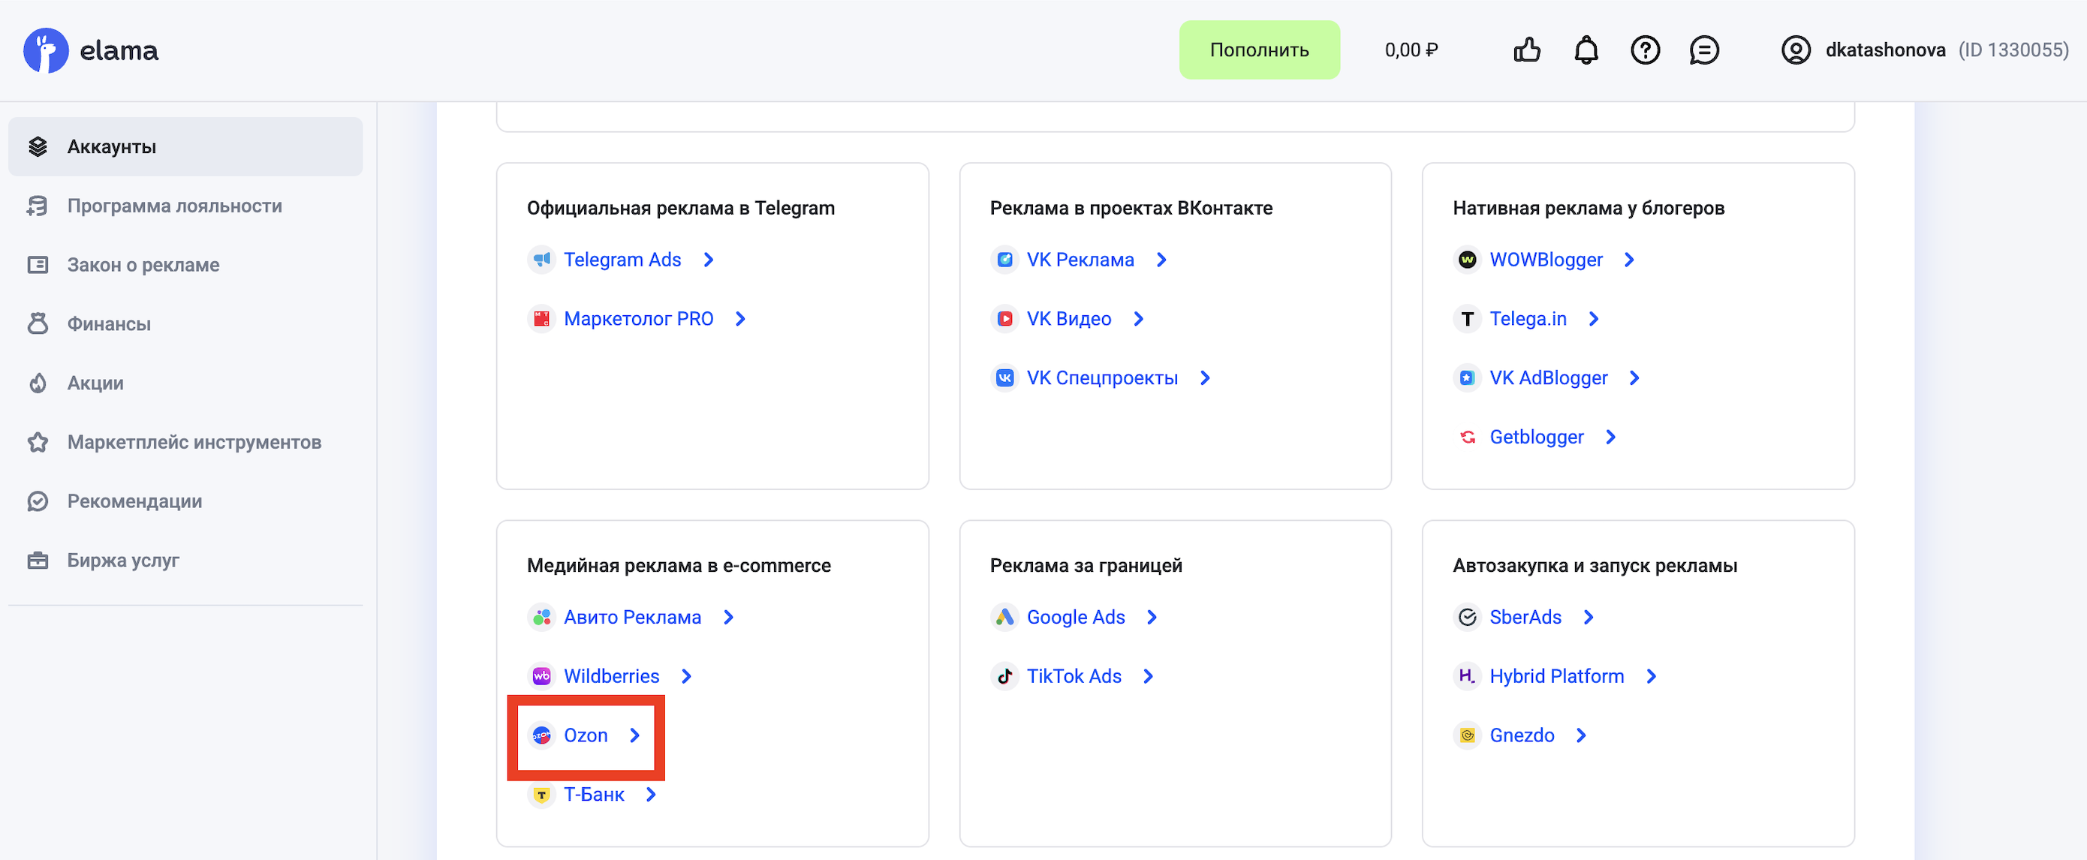This screenshot has width=2087, height=860.
Task: Click the Telega.in T icon
Action: tap(1467, 319)
